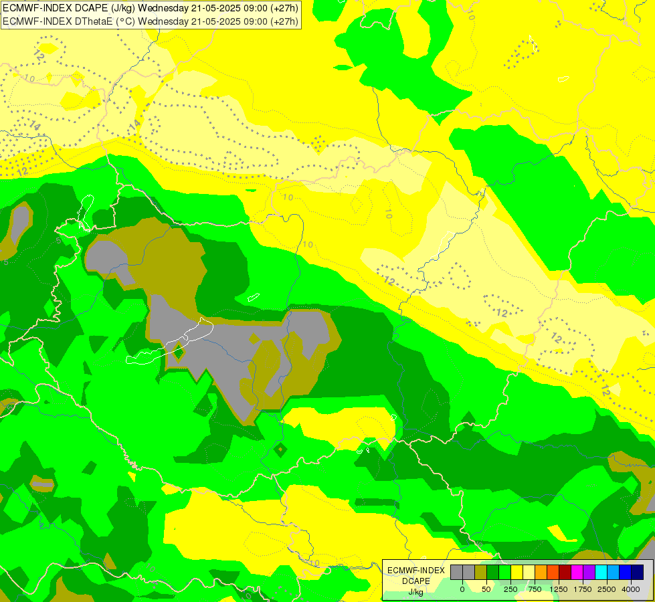
Task: Click the legend value label 1250
Action: pyautogui.click(x=559, y=589)
